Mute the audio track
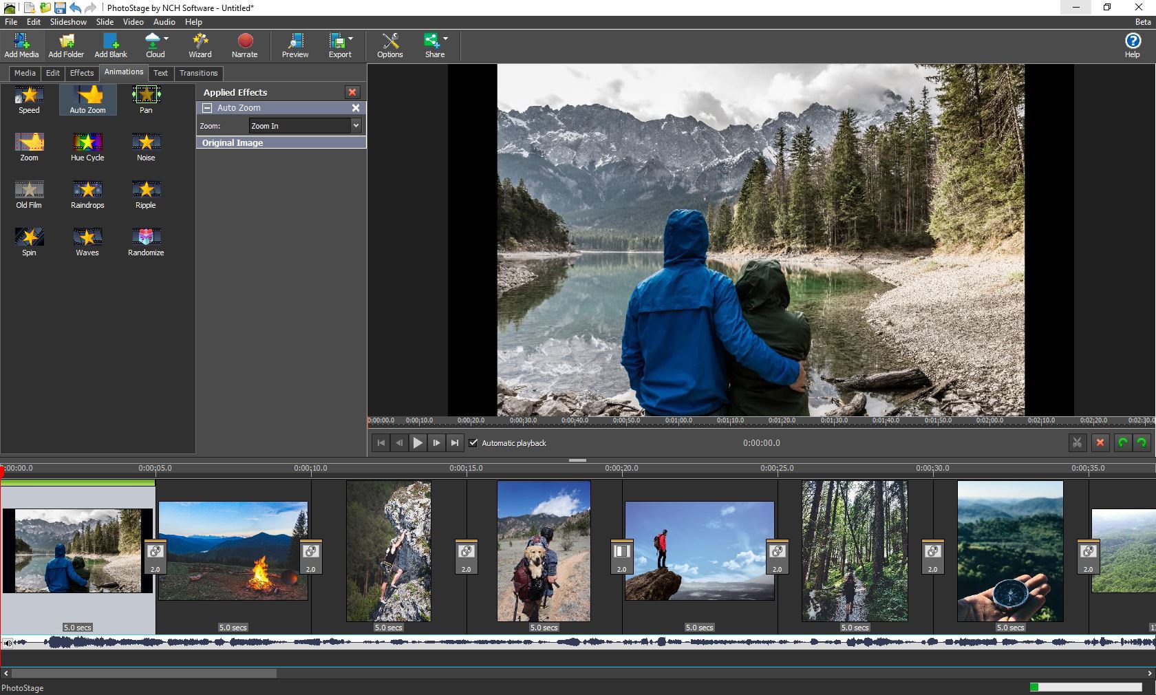 pyautogui.click(x=8, y=643)
